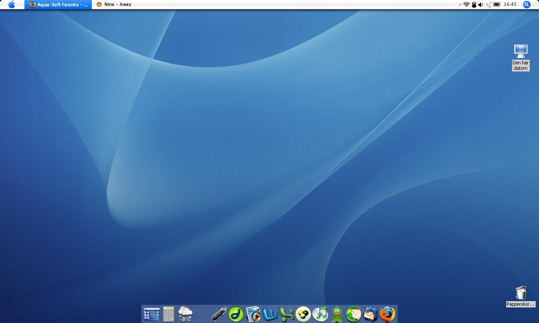The width and height of the screenshot is (539, 323).
Task: Launch Microsoft Word from the dock
Action: (269, 314)
